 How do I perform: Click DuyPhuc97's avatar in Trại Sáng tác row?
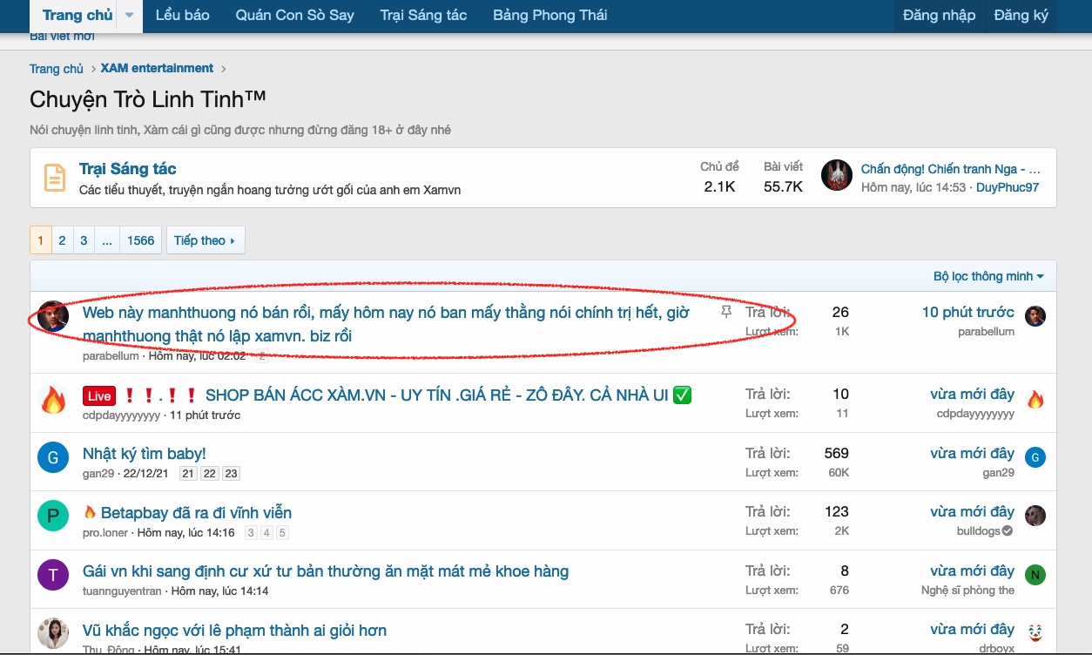point(837,176)
